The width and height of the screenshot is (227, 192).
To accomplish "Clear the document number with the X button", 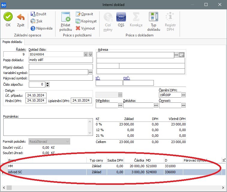I will pos(86,55).
